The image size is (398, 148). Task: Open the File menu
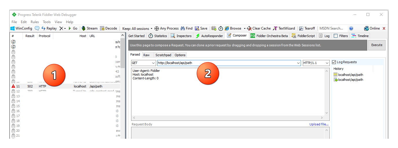click(14, 22)
